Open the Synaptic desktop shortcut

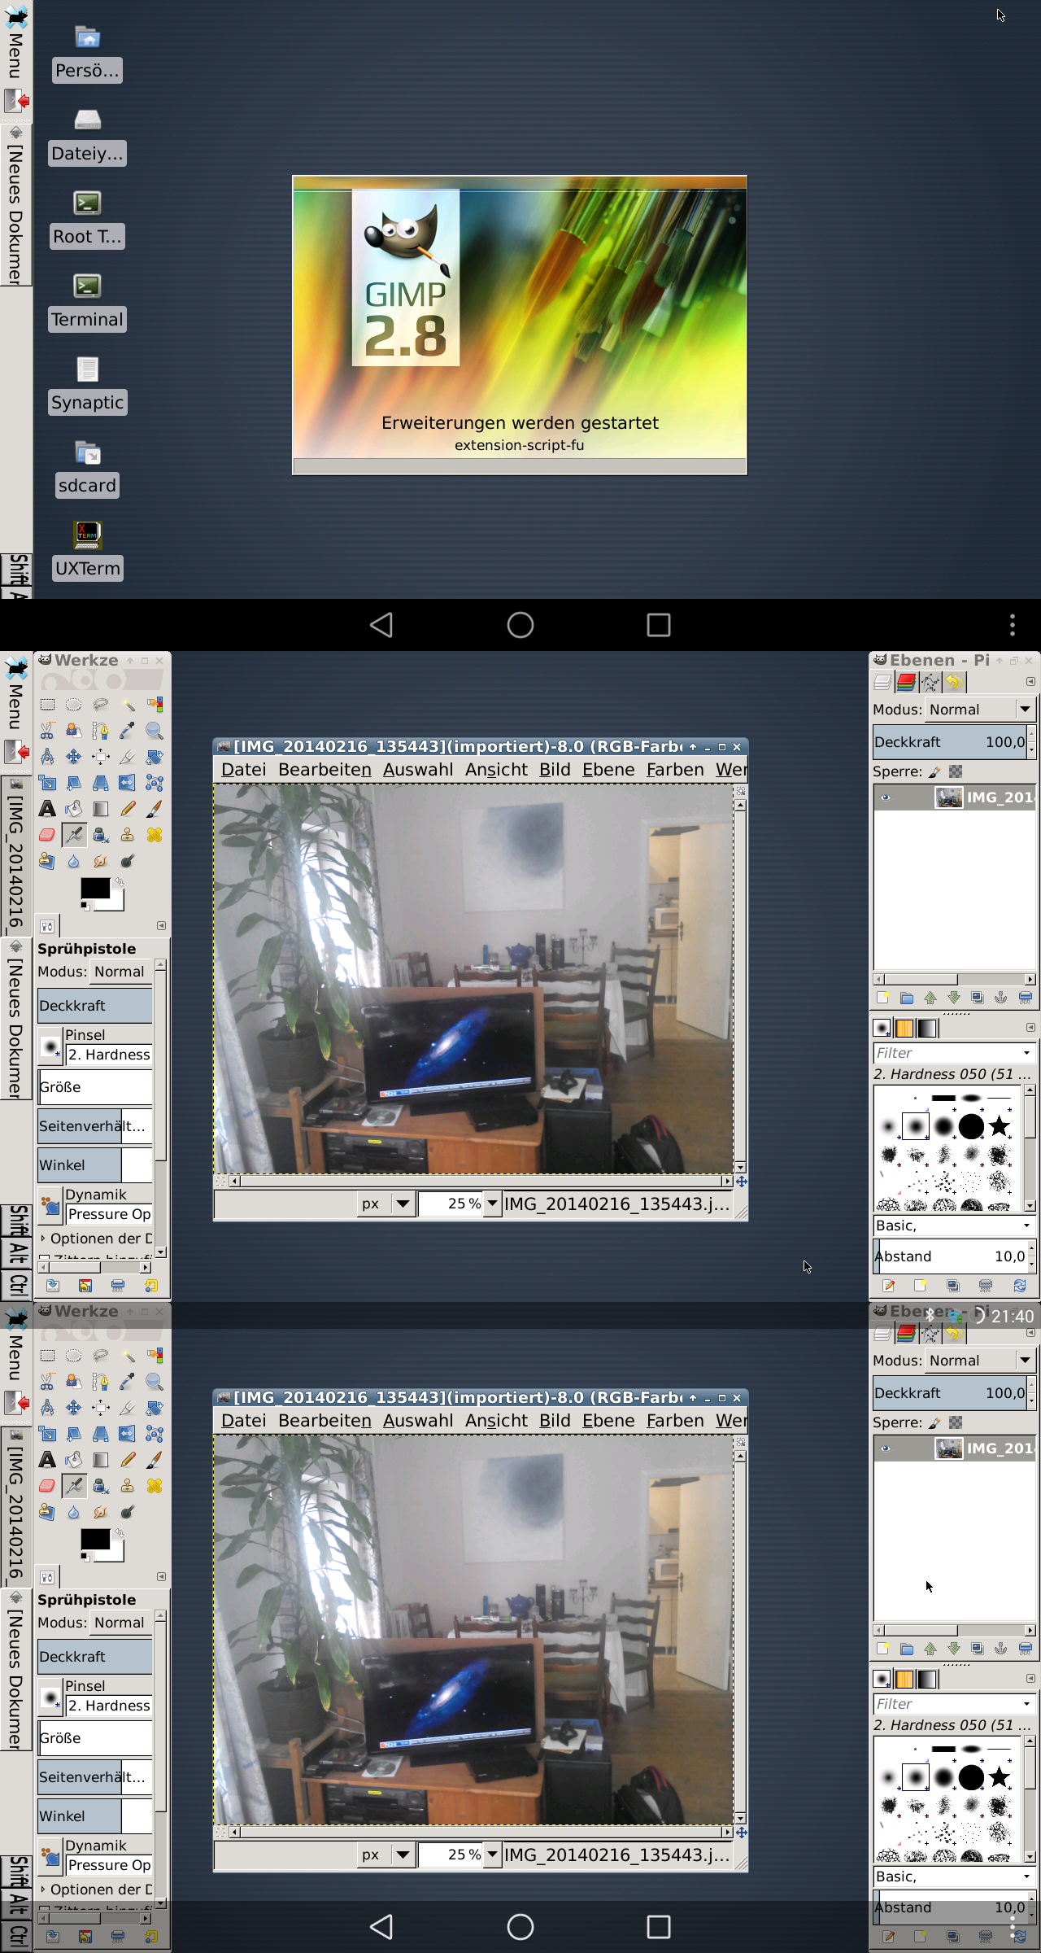(87, 385)
